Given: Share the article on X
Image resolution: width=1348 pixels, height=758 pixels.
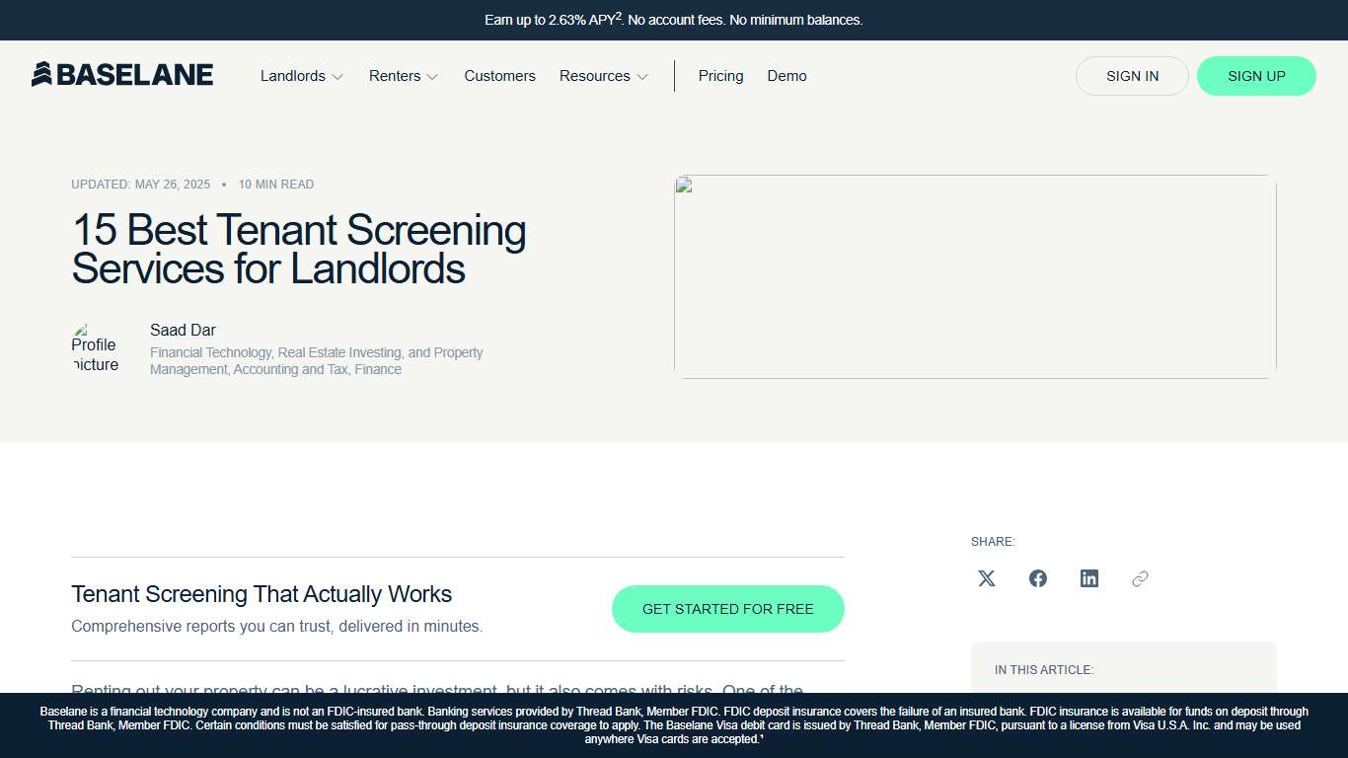Looking at the screenshot, I should pos(986,578).
